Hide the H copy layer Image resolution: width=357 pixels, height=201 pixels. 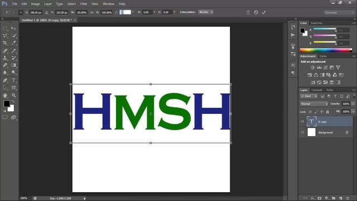pos(302,122)
